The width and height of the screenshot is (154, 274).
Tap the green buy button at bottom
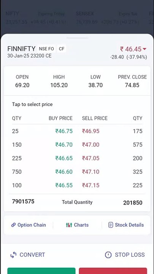[x=41, y=271]
